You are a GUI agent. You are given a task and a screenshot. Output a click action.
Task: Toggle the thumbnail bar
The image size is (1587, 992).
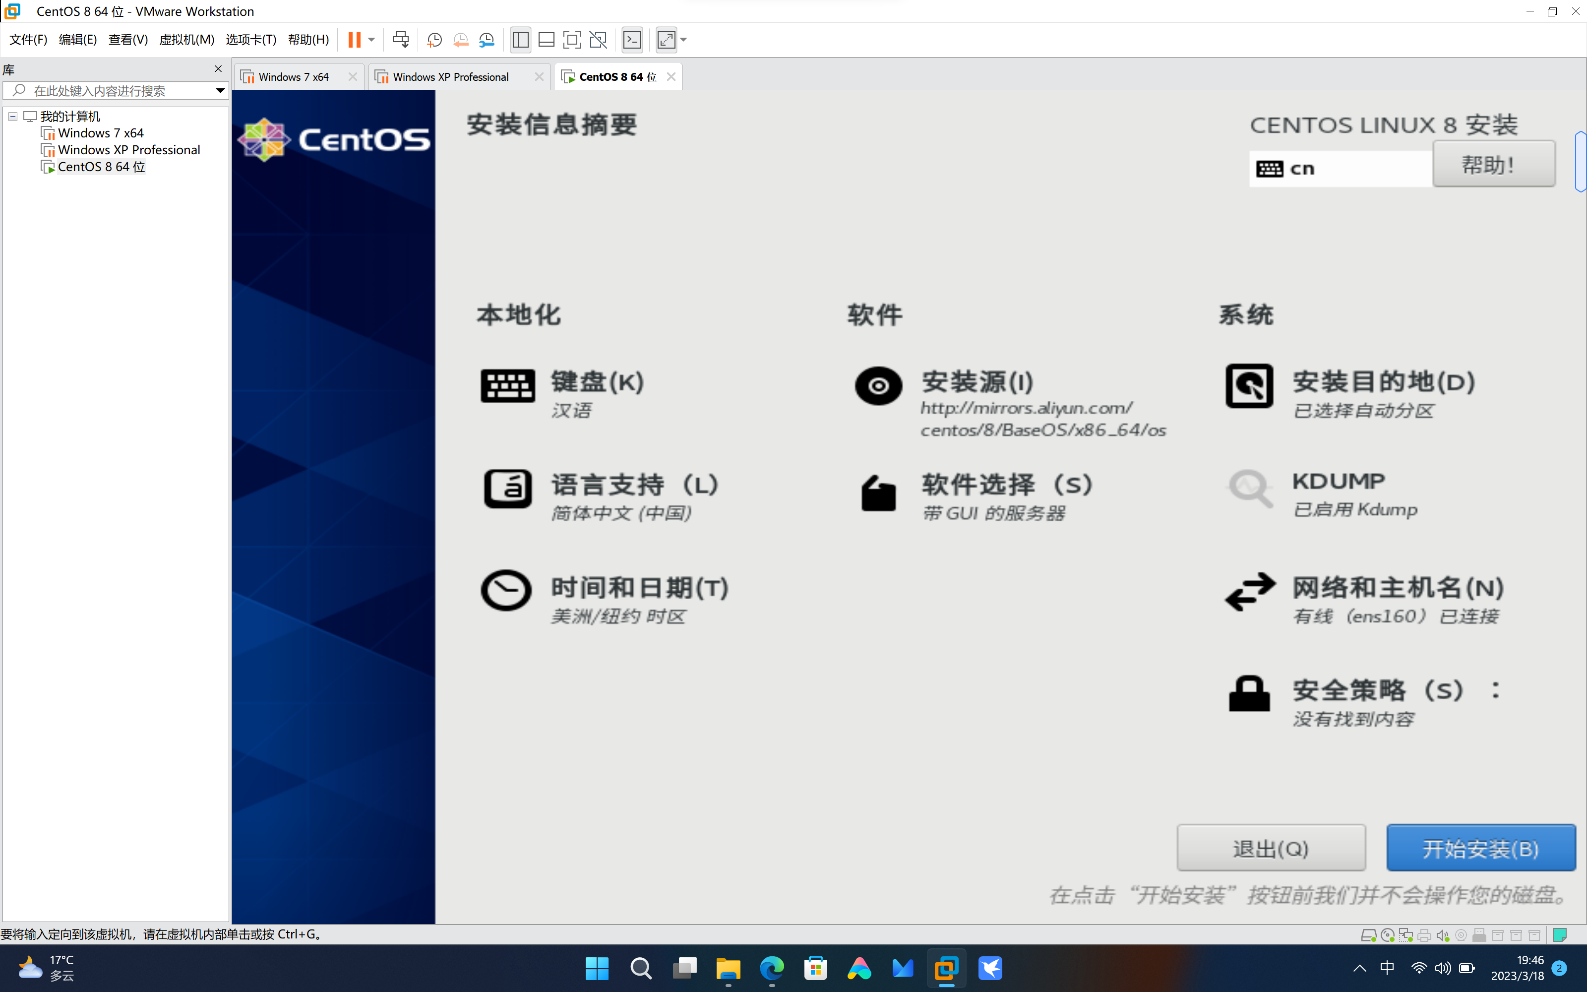[546, 39]
